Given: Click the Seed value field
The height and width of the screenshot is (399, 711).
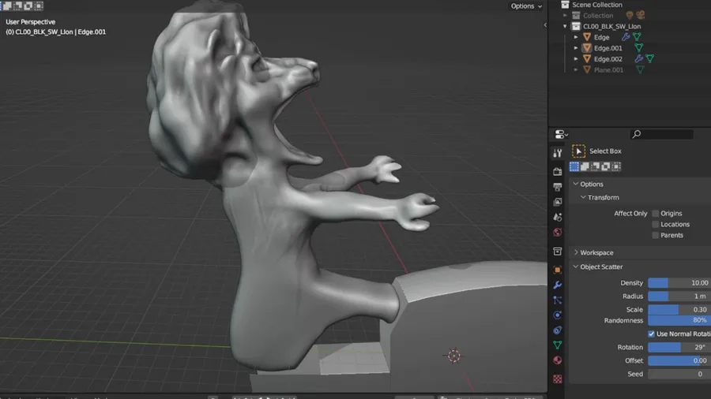Looking at the screenshot, I should click(x=679, y=374).
